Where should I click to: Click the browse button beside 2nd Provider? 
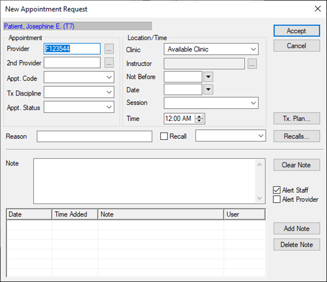tap(108, 63)
